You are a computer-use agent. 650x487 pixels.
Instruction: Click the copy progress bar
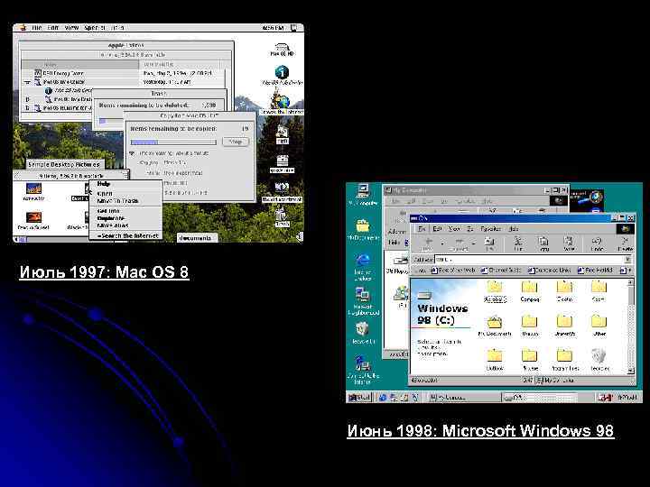173,142
